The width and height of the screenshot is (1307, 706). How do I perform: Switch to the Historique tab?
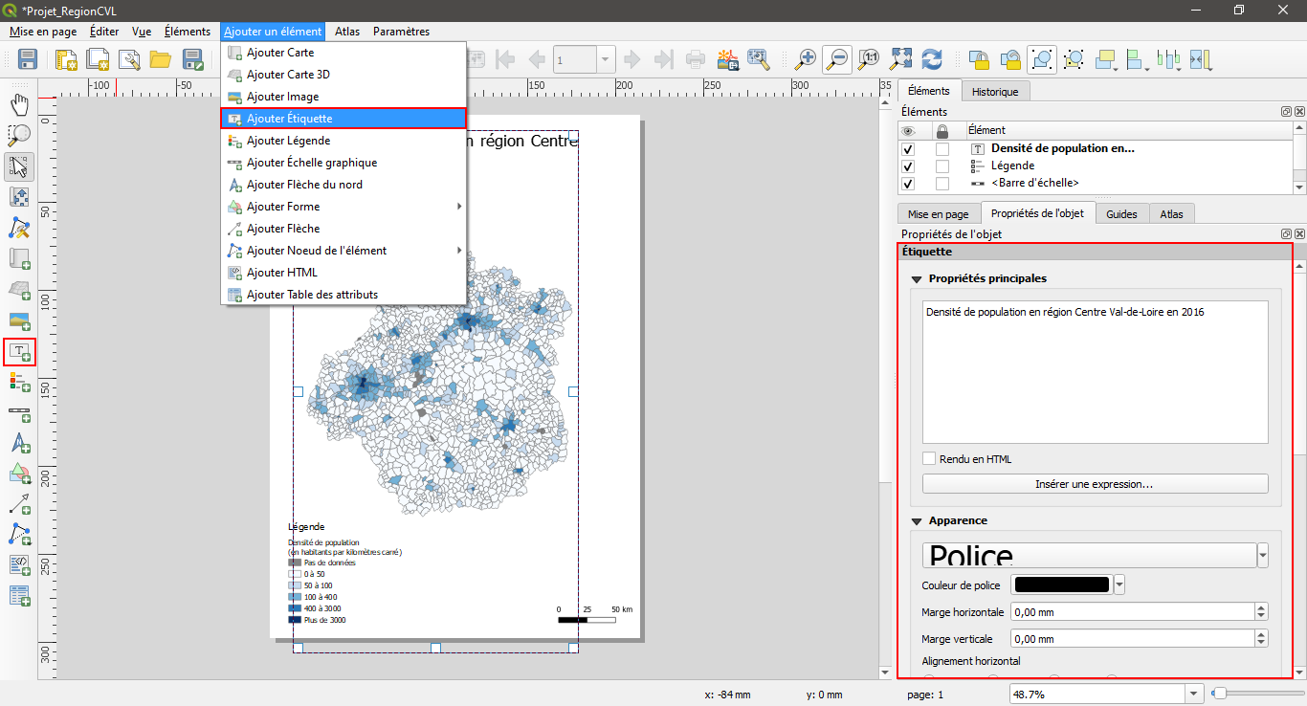[995, 92]
